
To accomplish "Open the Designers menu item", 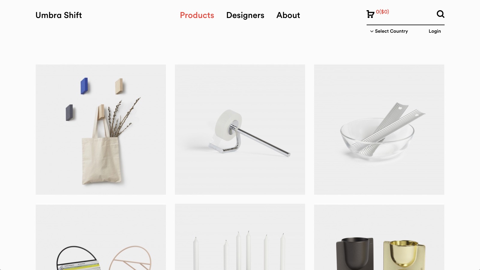I will pyautogui.click(x=245, y=15).
